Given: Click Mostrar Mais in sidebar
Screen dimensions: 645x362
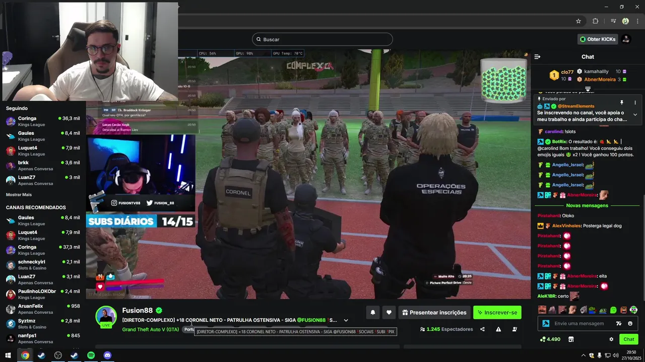Looking at the screenshot, I should pos(19,195).
